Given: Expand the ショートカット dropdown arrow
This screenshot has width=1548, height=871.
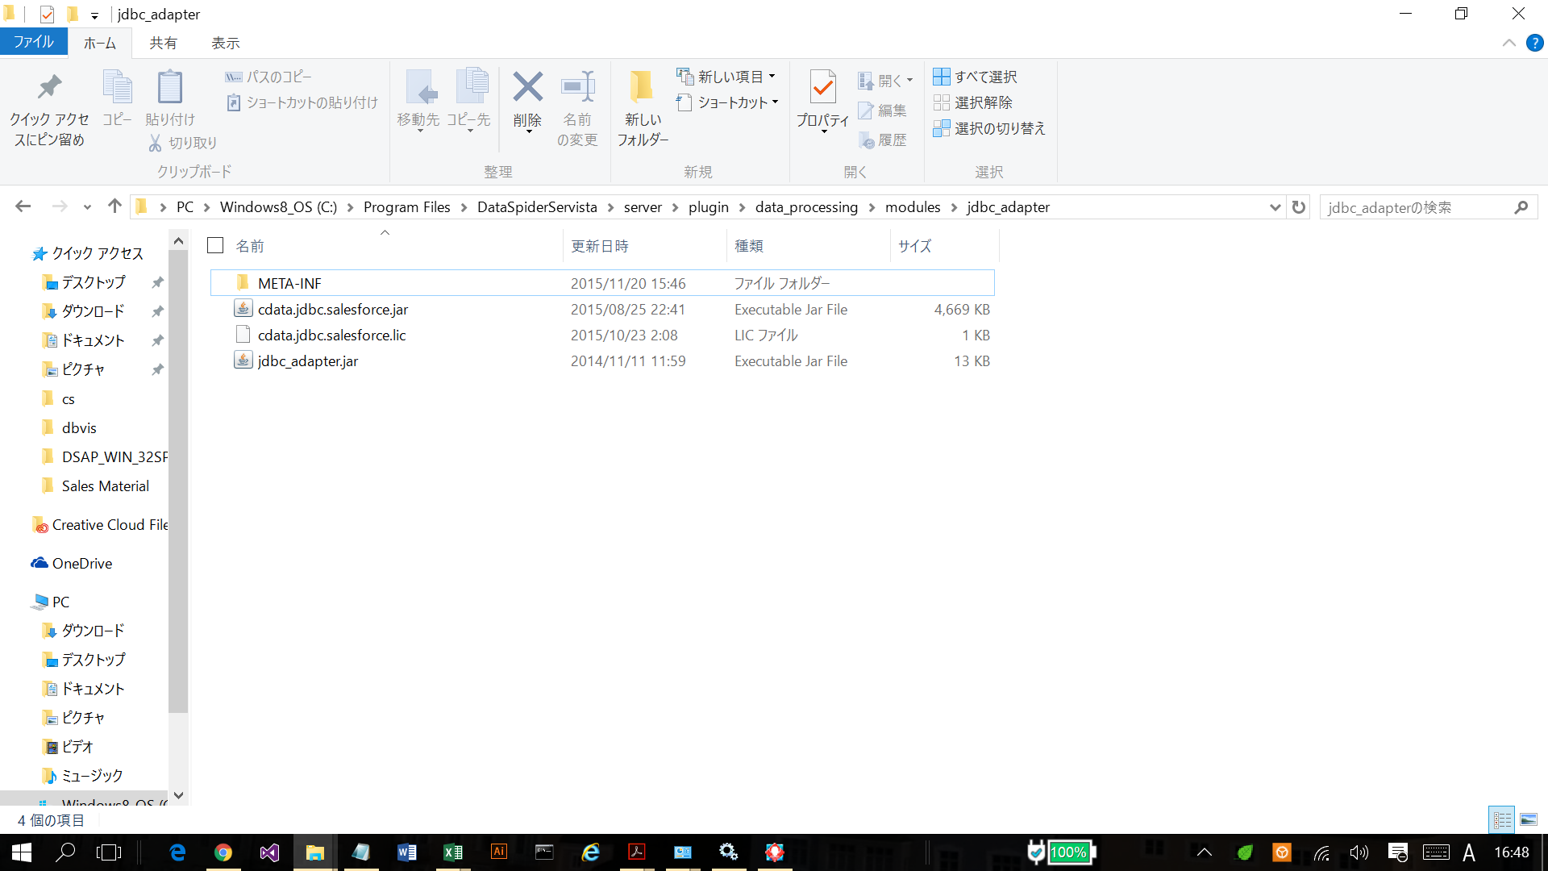Looking at the screenshot, I should click(x=774, y=102).
